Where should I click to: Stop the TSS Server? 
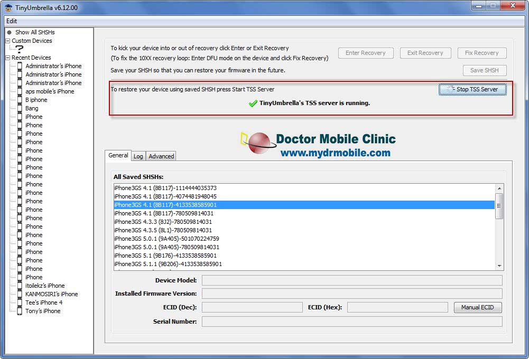click(x=472, y=89)
